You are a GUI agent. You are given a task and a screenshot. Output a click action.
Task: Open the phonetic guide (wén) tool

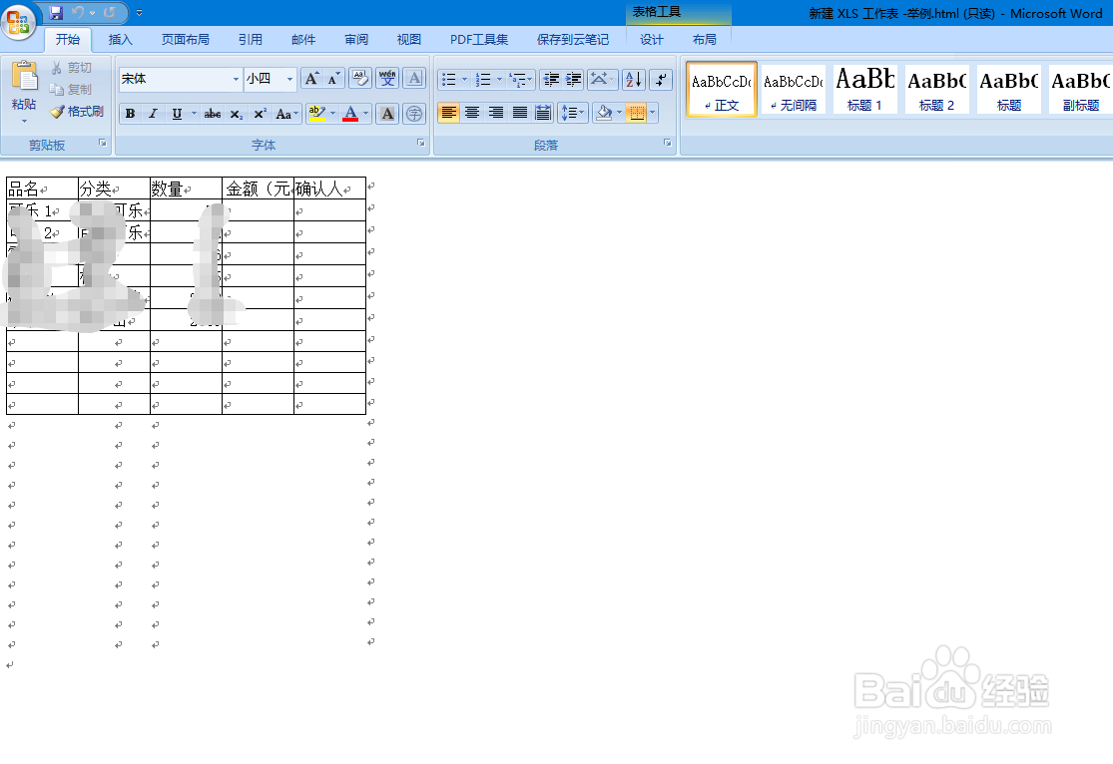[387, 78]
